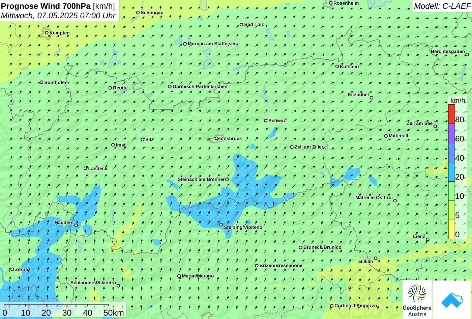The height and width of the screenshot is (319, 472).
Task: Click the Lienz city marker
Action: tap(427, 239)
